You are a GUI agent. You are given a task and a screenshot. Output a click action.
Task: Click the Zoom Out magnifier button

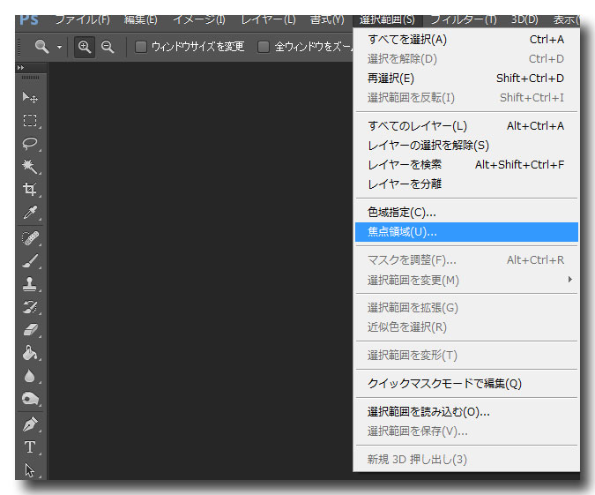click(x=108, y=47)
